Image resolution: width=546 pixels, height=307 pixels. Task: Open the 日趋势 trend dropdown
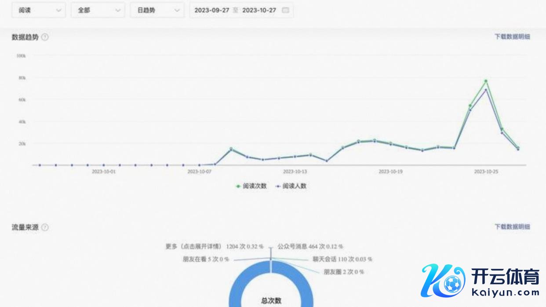pyautogui.click(x=157, y=10)
